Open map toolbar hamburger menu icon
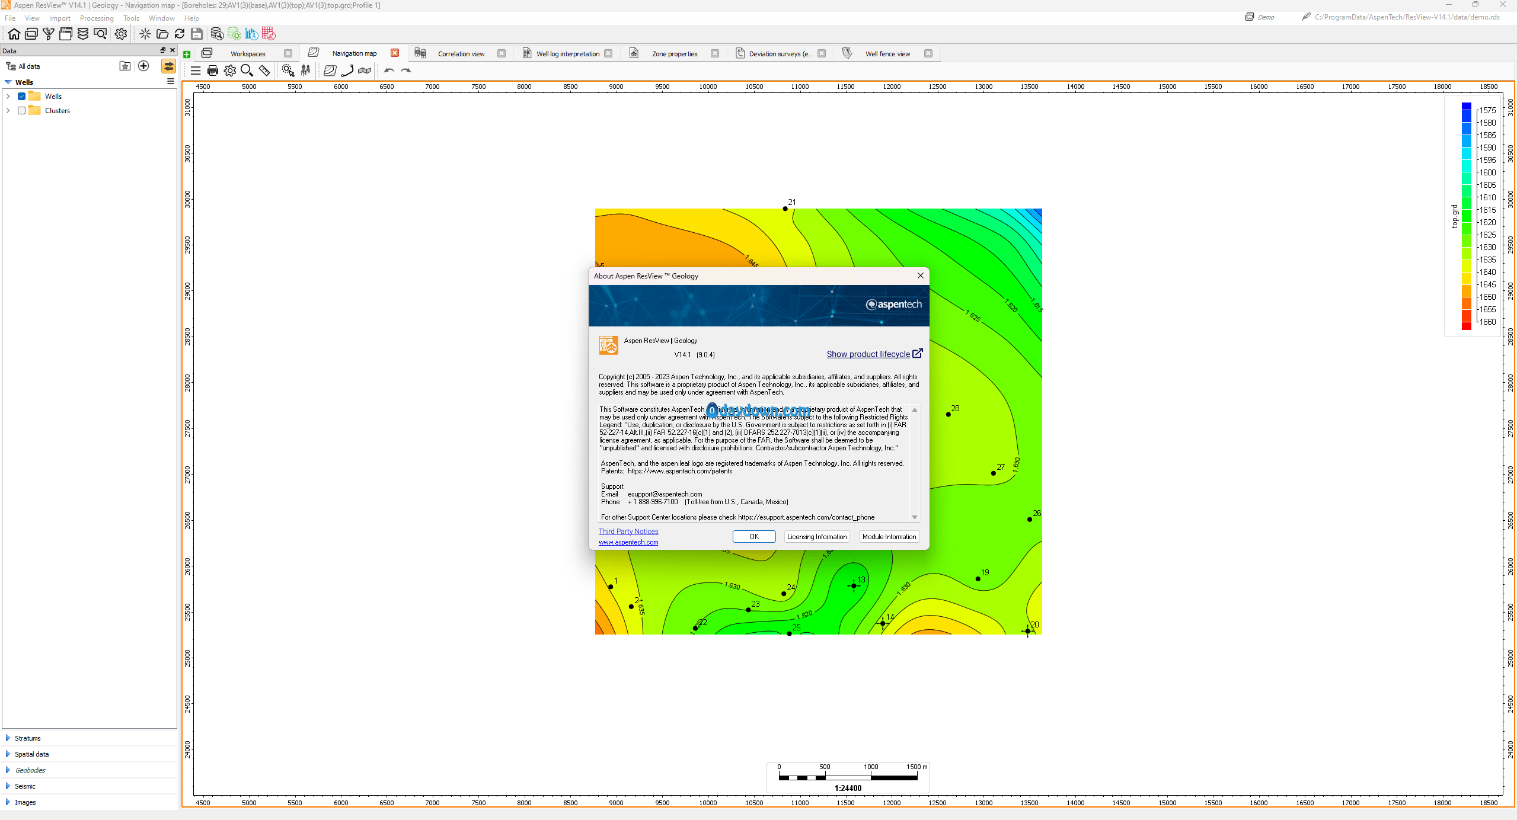Image resolution: width=1517 pixels, height=820 pixels. click(x=196, y=71)
